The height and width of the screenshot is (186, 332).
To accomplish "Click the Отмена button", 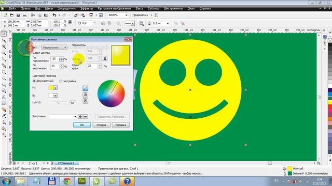I will [x=101, y=125].
